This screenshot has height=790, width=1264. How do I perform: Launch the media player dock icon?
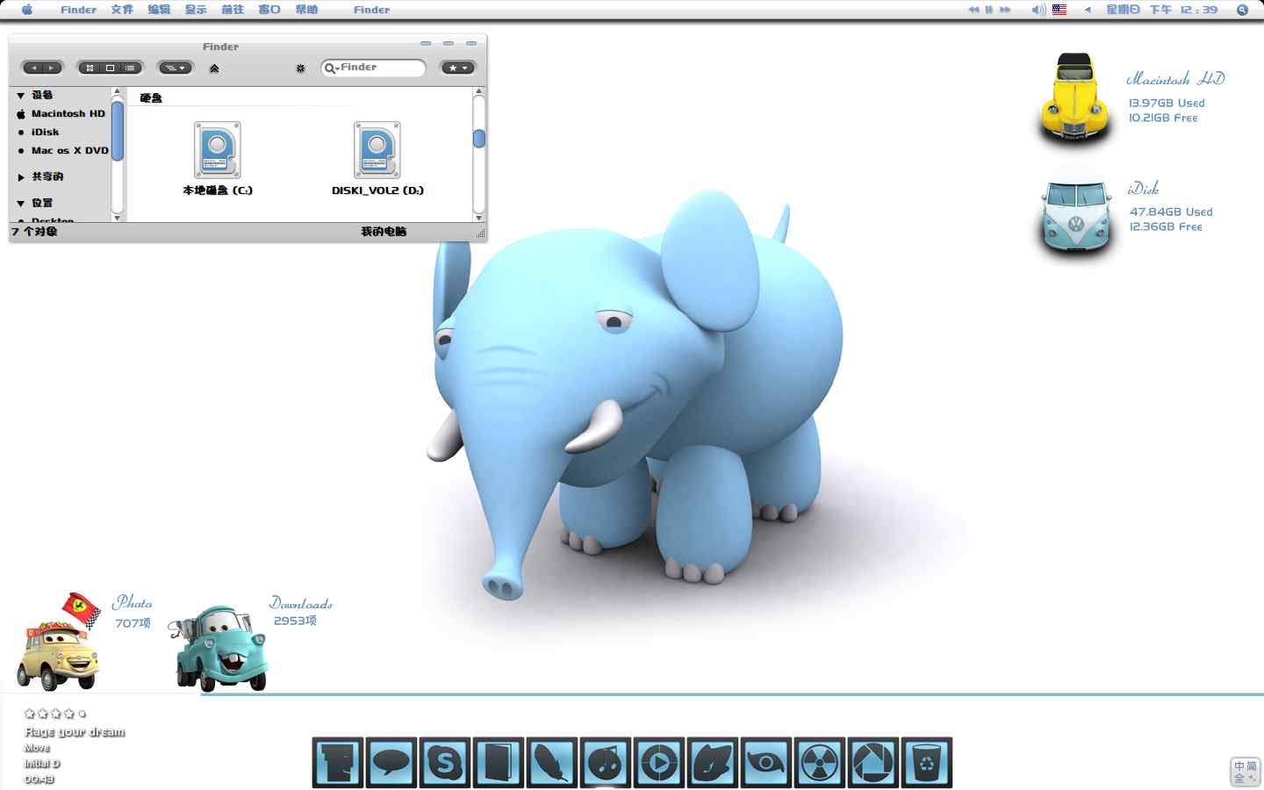click(x=659, y=762)
